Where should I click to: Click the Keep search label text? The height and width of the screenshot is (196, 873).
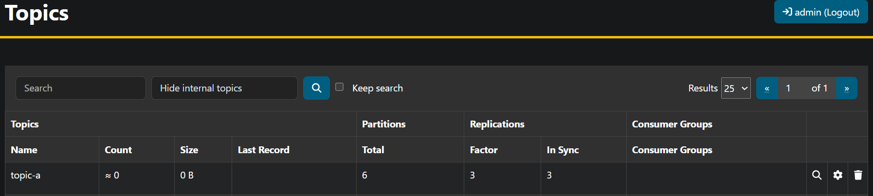click(378, 88)
